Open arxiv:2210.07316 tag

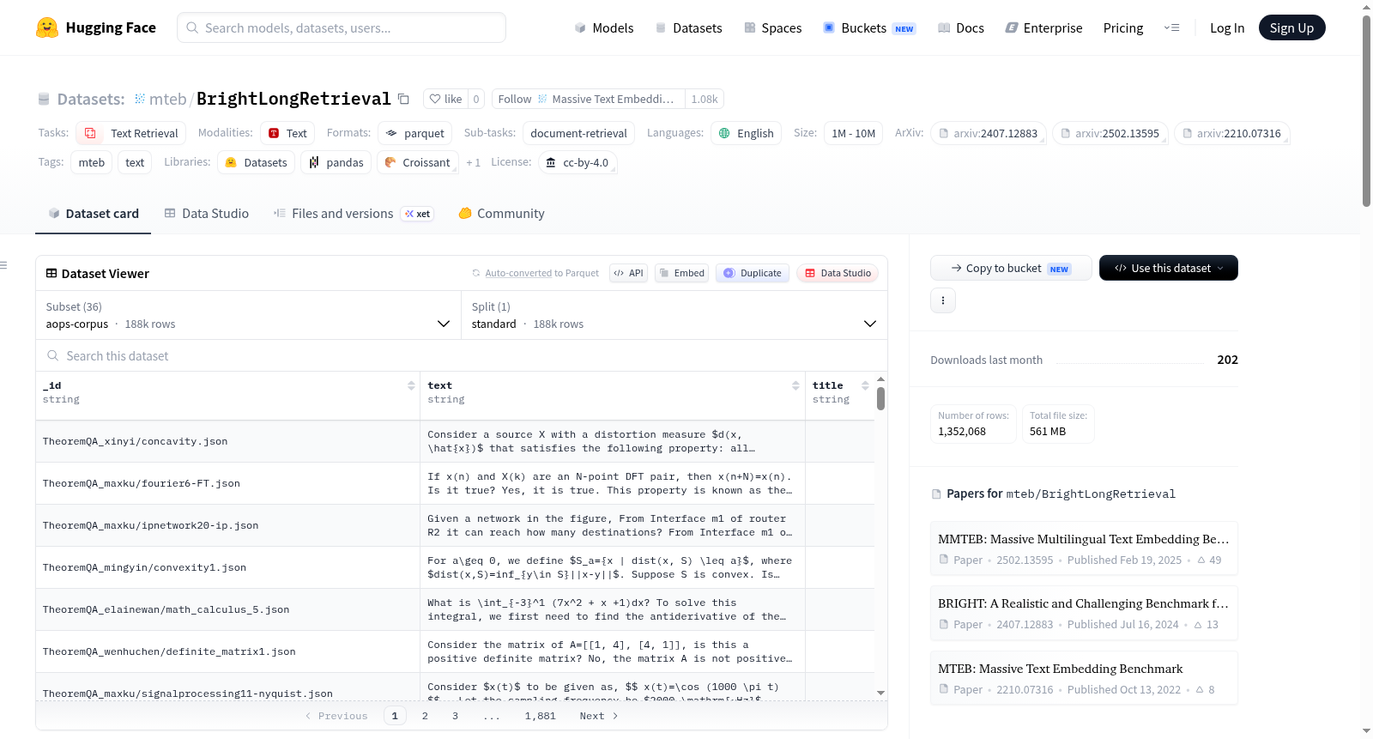(1232, 133)
